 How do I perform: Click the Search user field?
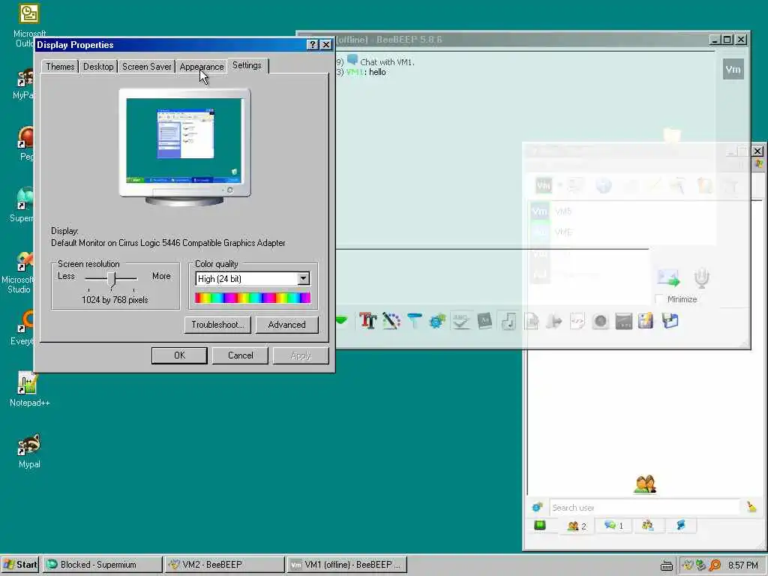tap(644, 508)
